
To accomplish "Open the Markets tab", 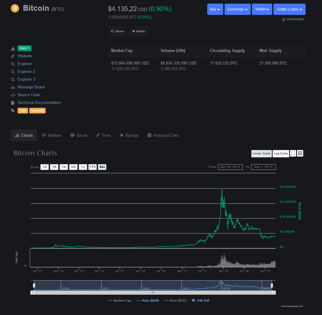I will 52,135.
